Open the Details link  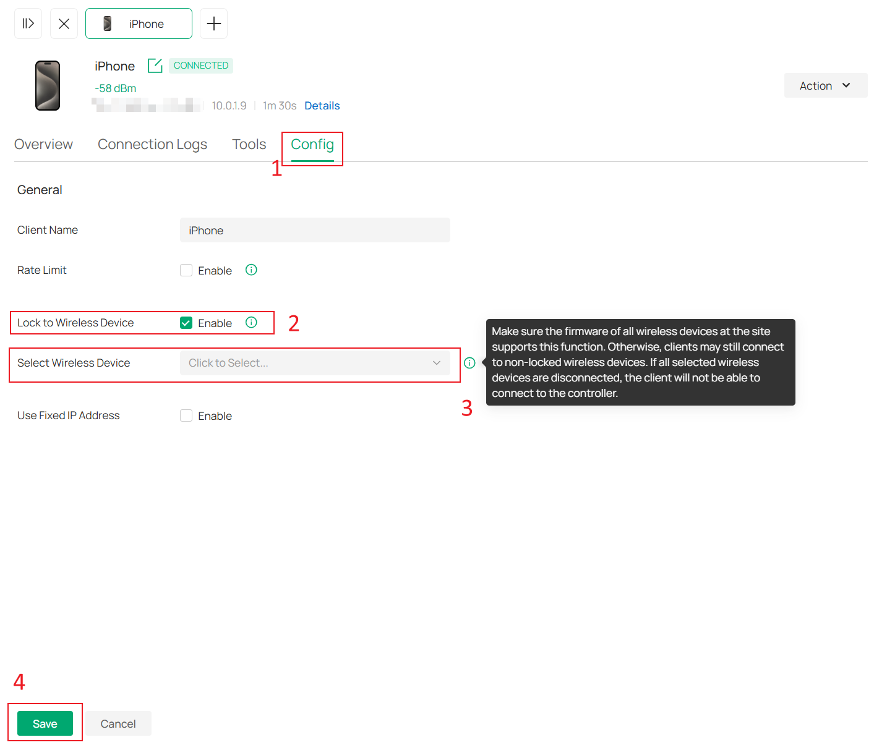322,106
